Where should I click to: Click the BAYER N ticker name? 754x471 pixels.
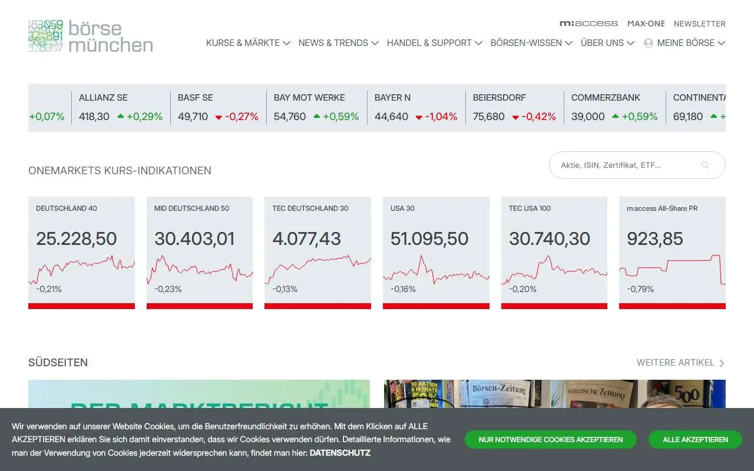point(392,98)
